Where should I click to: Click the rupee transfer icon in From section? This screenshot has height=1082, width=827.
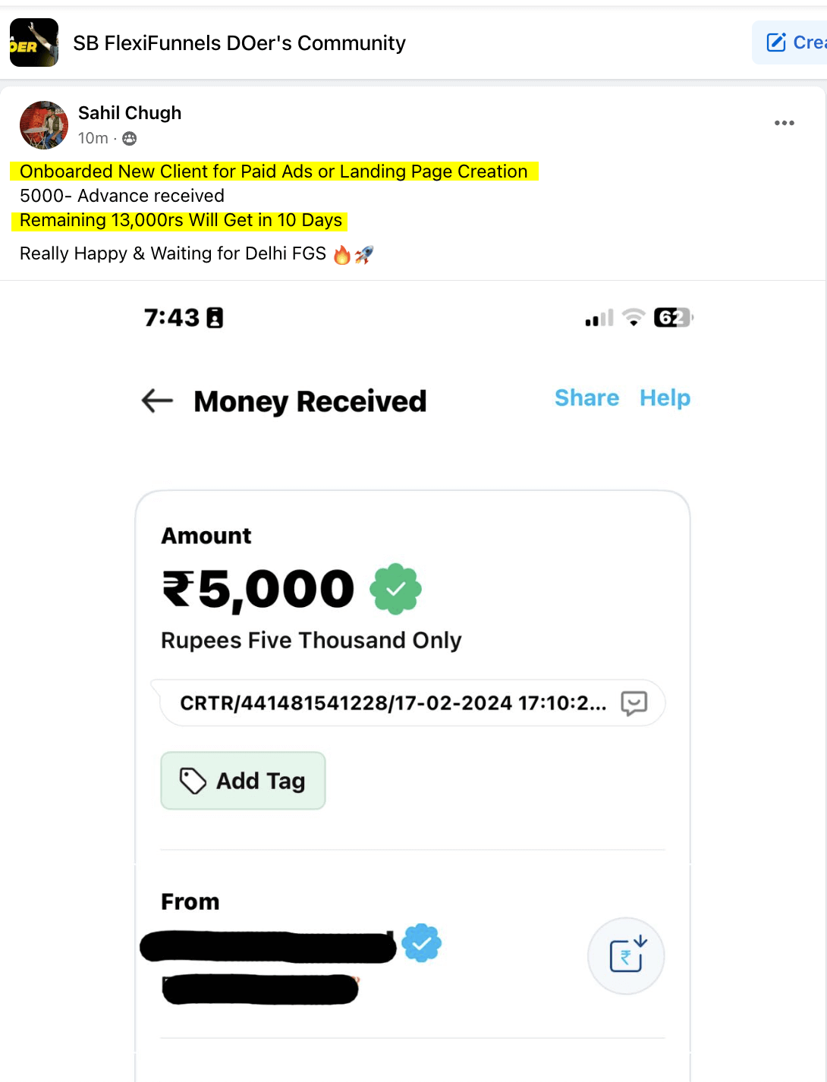coord(625,956)
